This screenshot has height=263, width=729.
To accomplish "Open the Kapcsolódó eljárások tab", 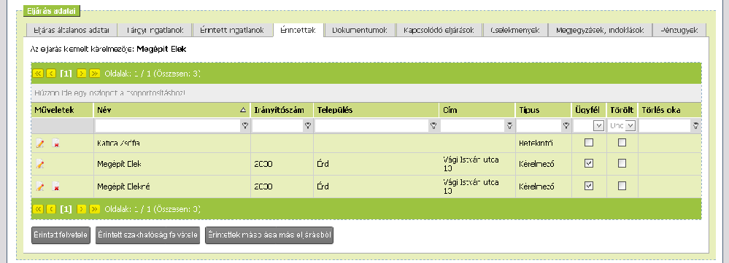I will click(439, 30).
